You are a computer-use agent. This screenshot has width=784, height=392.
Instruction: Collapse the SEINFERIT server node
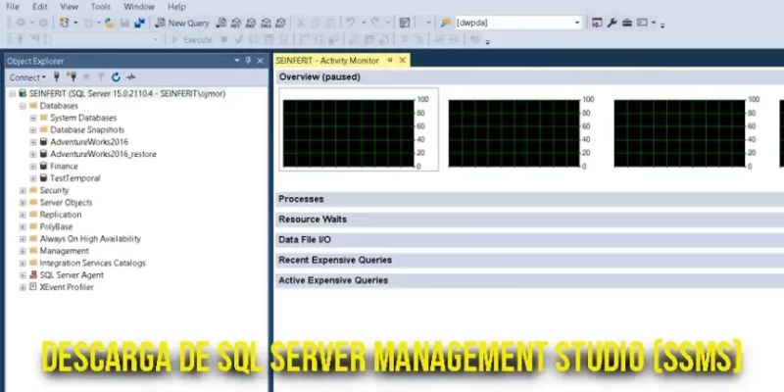[12, 93]
